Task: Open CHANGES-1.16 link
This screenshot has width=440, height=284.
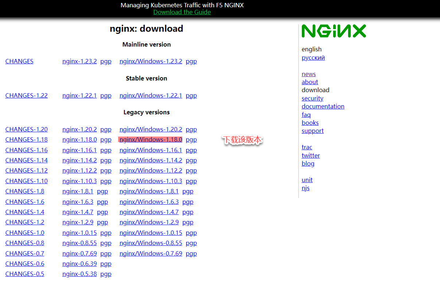Action: point(27,150)
